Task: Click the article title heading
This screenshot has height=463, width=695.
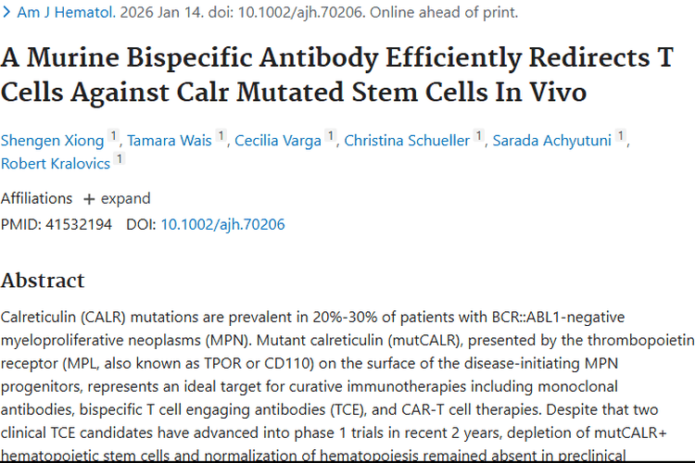Action: coord(336,76)
